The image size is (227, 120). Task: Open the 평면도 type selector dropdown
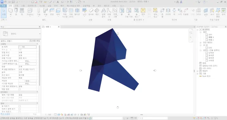pyautogui.click(x=40, y=34)
